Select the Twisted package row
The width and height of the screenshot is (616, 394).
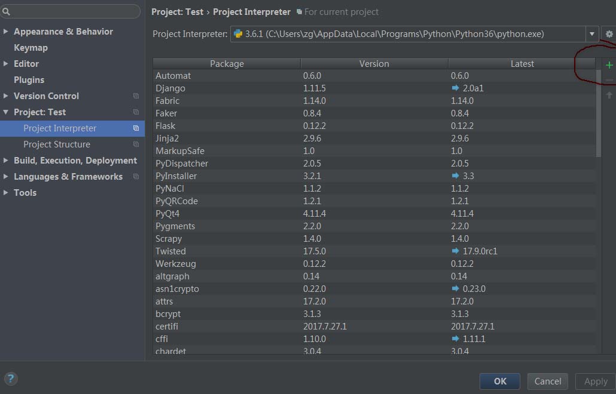coord(374,251)
